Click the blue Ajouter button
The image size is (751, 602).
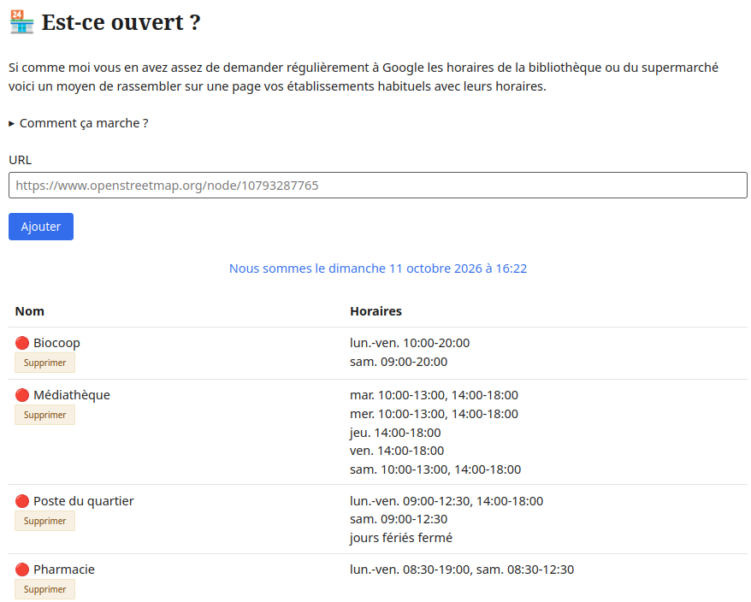pyautogui.click(x=41, y=227)
